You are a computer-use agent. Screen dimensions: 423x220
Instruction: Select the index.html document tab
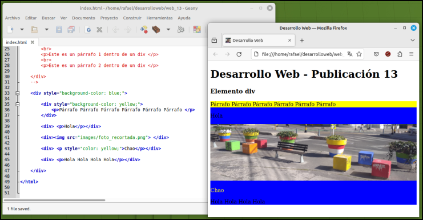[x=16, y=42]
